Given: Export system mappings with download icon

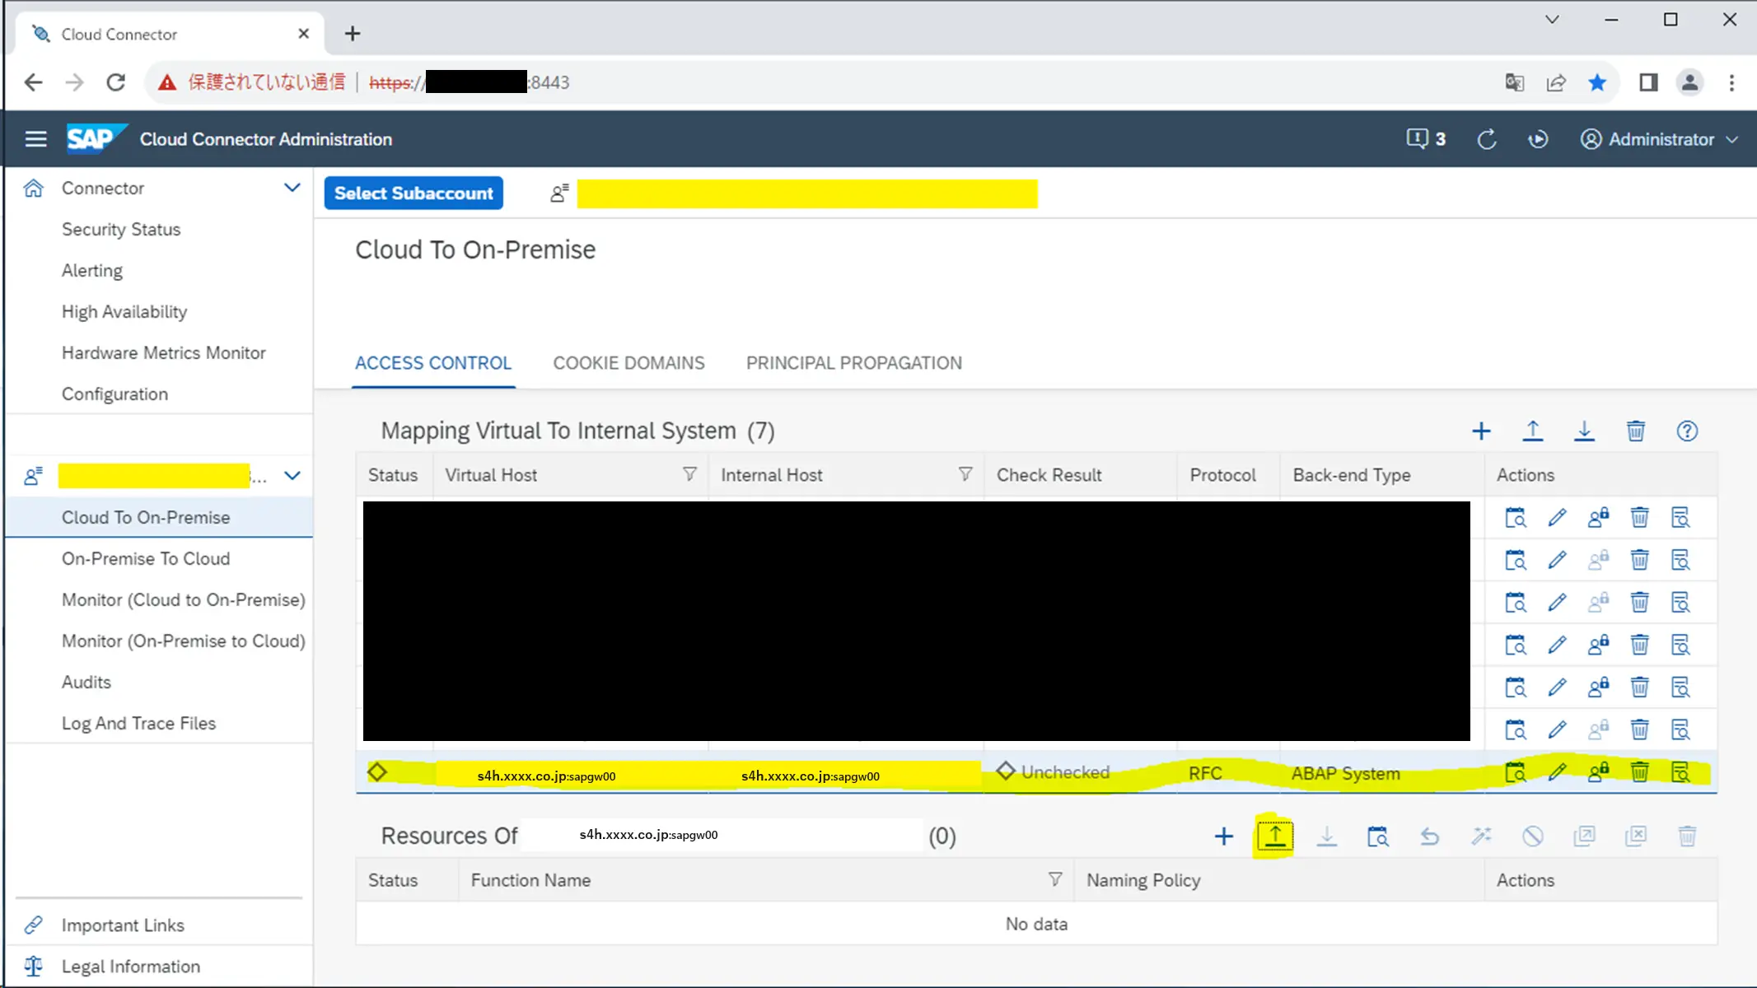Looking at the screenshot, I should (x=1584, y=431).
